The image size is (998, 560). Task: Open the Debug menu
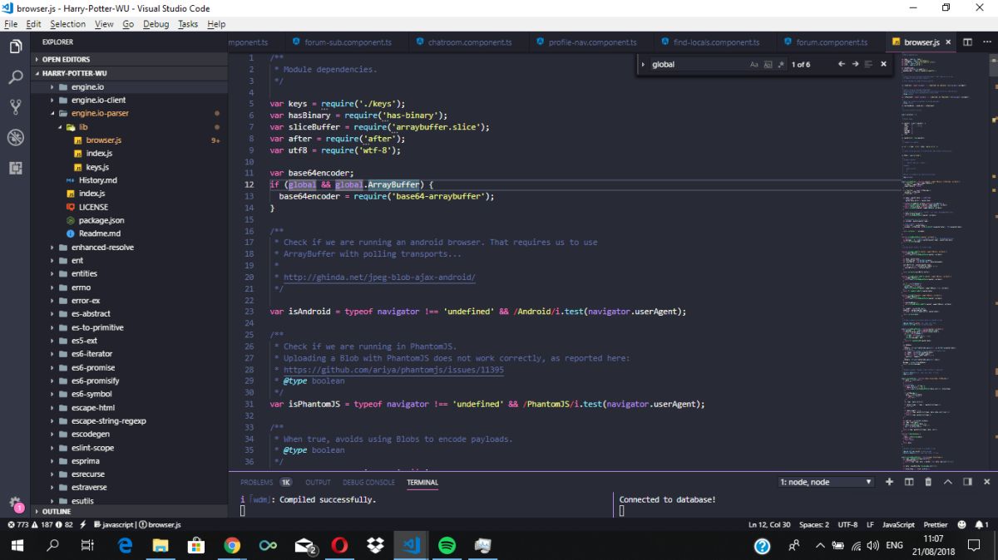156,24
